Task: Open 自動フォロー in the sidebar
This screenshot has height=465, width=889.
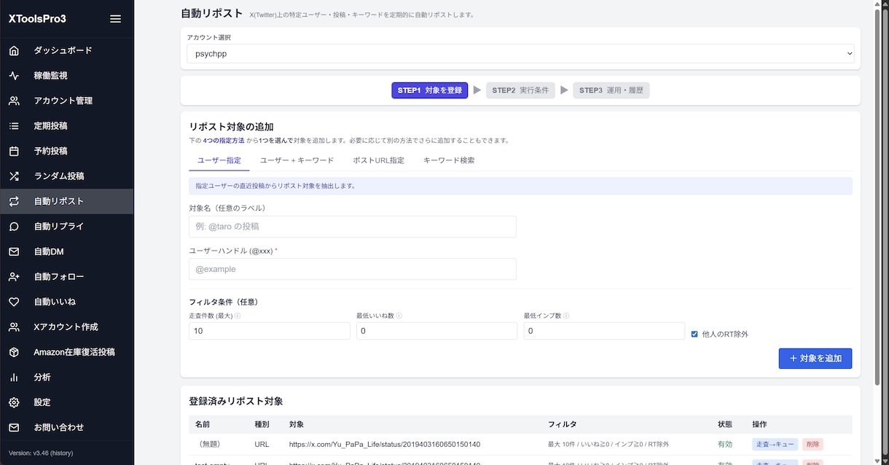Action: coord(66,277)
